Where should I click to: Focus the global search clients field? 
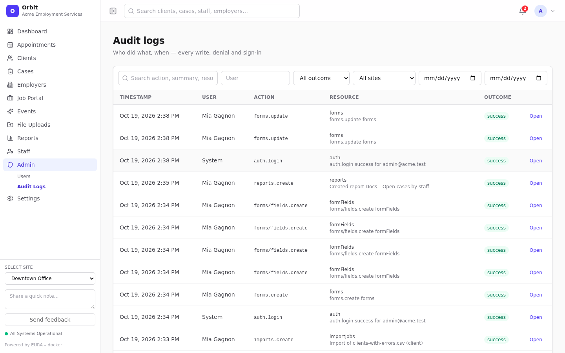[x=212, y=11]
